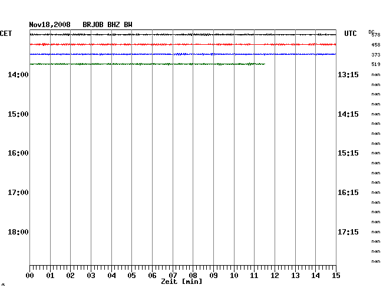This screenshot has width=383, height=291.
Task: Click the 15:00 CET time label
Action: [18, 114]
